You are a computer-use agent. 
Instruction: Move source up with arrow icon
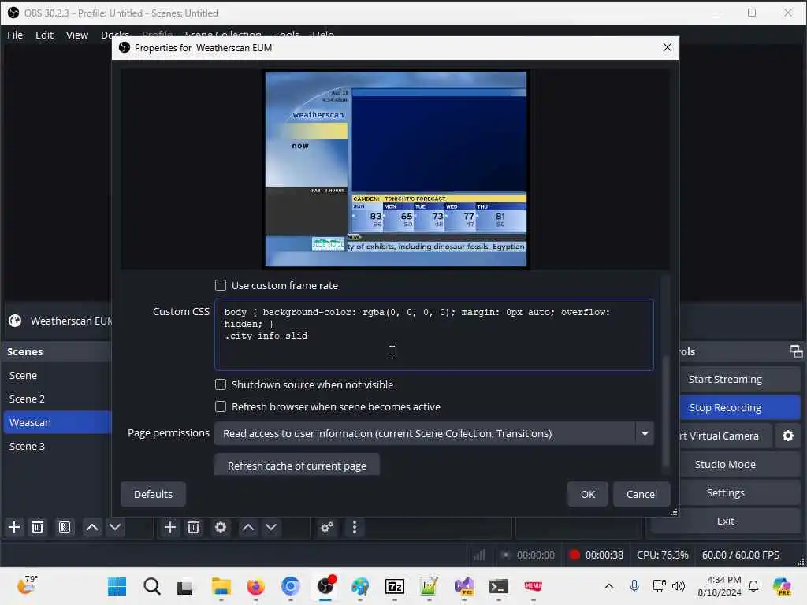coord(248,527)
